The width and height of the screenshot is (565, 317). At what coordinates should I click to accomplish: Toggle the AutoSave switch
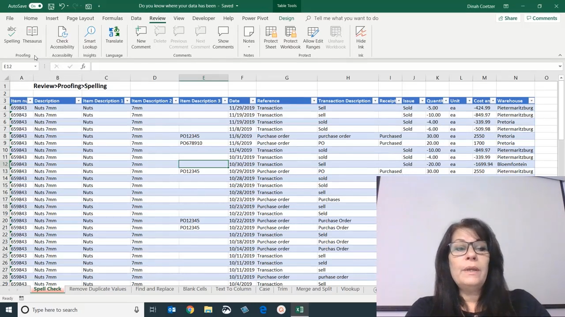click(35, 6)
